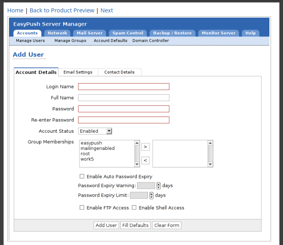This screenshot has height=245, width=283.
Task: Switch to Email Settings tab
Action: pos(78,72)
